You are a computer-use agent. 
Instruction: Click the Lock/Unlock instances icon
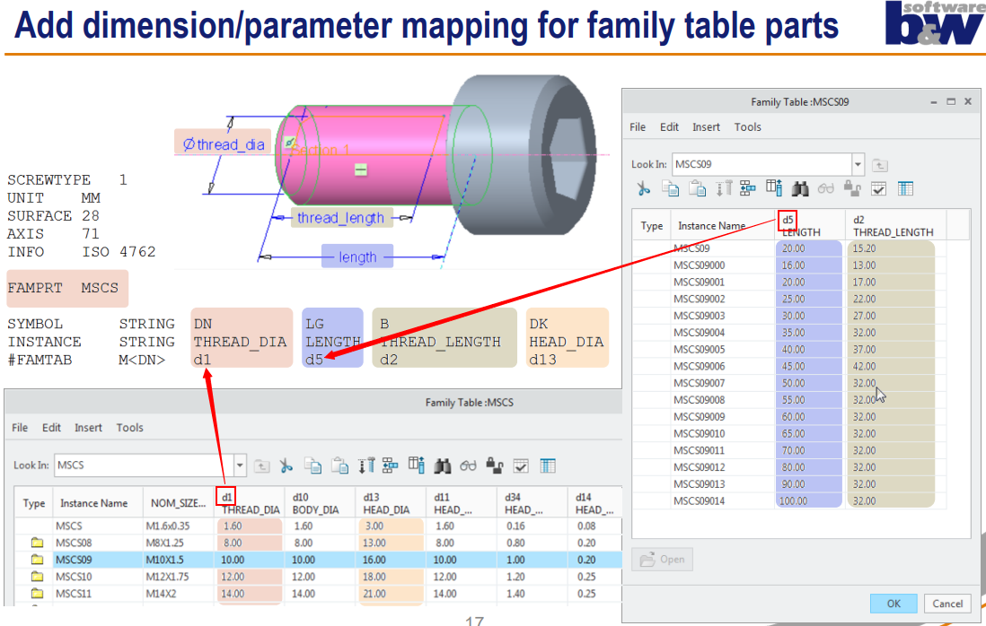(853, 188)
